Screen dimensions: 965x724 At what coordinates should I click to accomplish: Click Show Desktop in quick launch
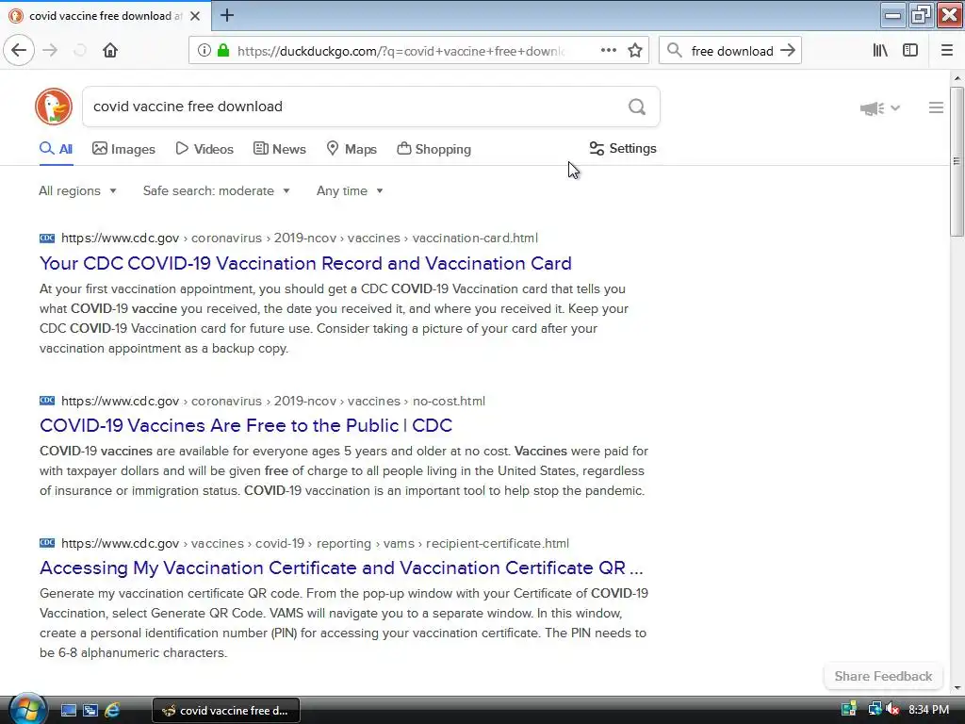click(x=68, y=711)
